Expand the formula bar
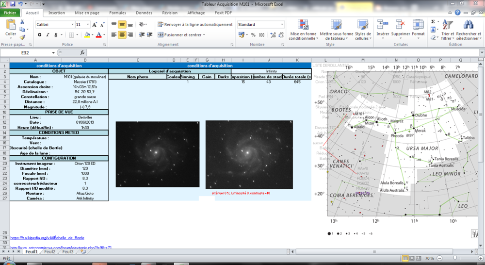This screenshot has width=485, height=265. point(482,52)
